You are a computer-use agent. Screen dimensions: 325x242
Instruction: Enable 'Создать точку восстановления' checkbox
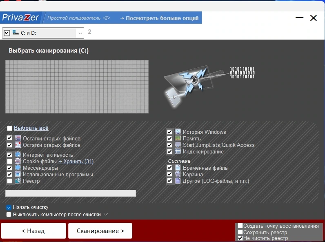(x=240, y=226)
